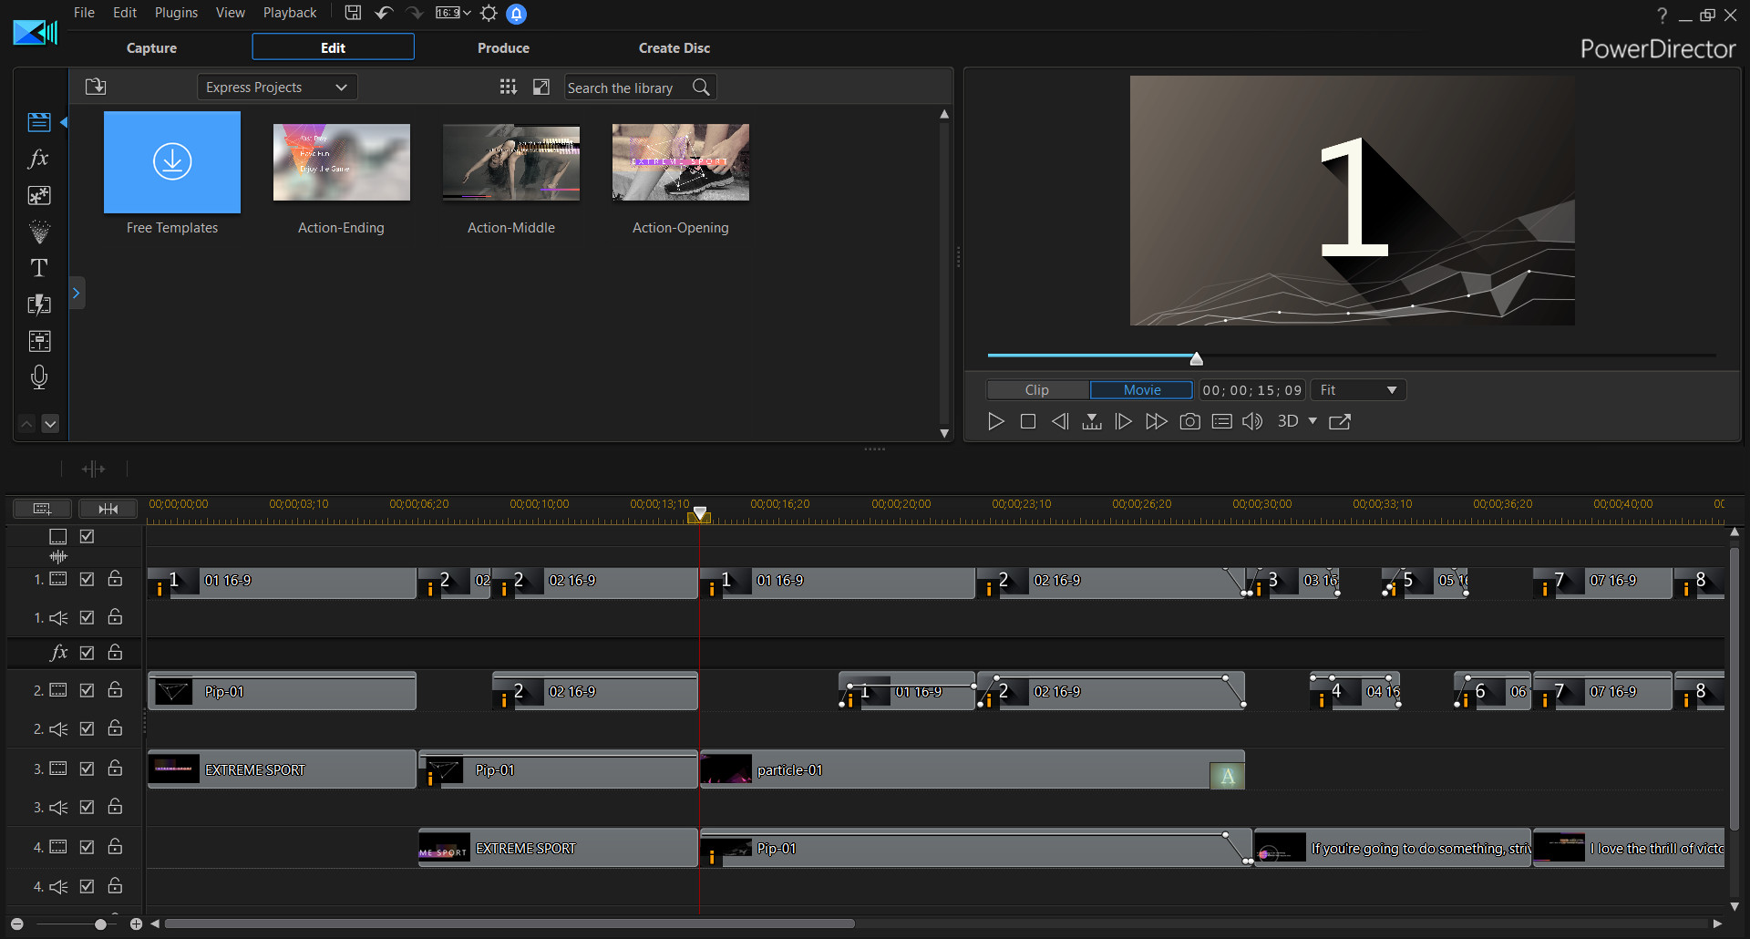Disable video track 1 checkbox
Screen dimensions: 1750x939
point(87,580)
